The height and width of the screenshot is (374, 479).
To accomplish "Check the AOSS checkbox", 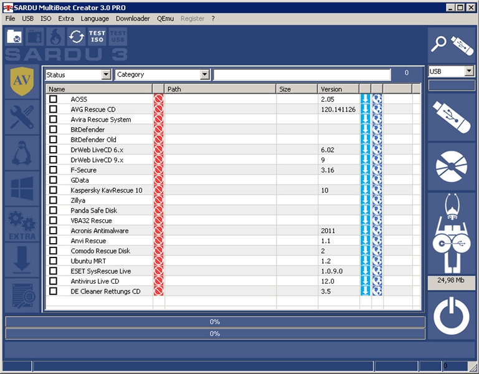I will point(53,98).
